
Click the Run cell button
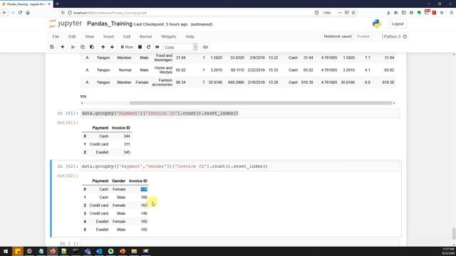pos(127,47)
